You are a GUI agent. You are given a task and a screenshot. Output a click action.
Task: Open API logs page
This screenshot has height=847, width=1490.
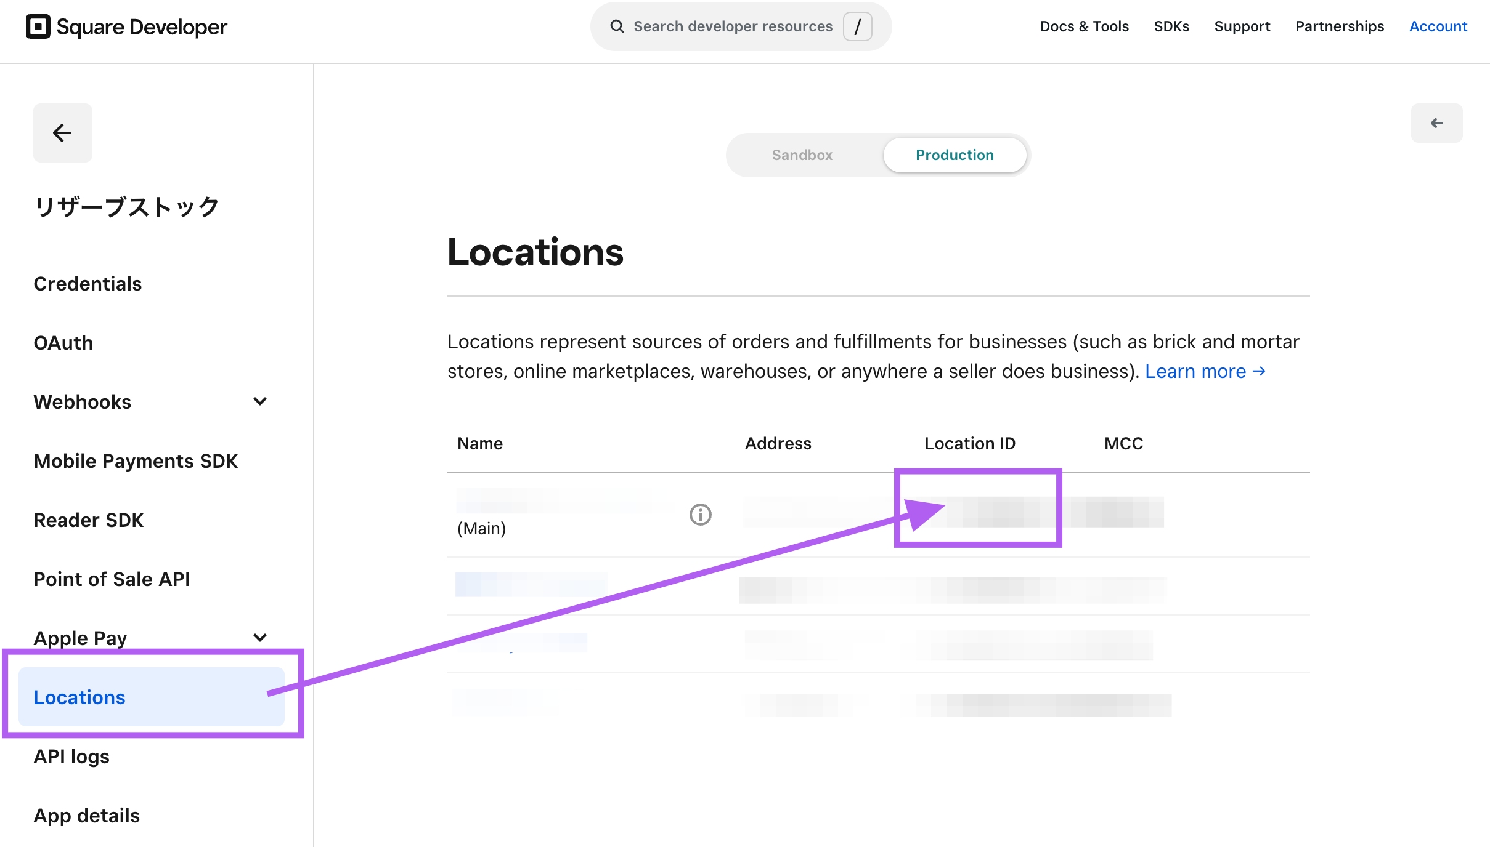coord(71,757)
